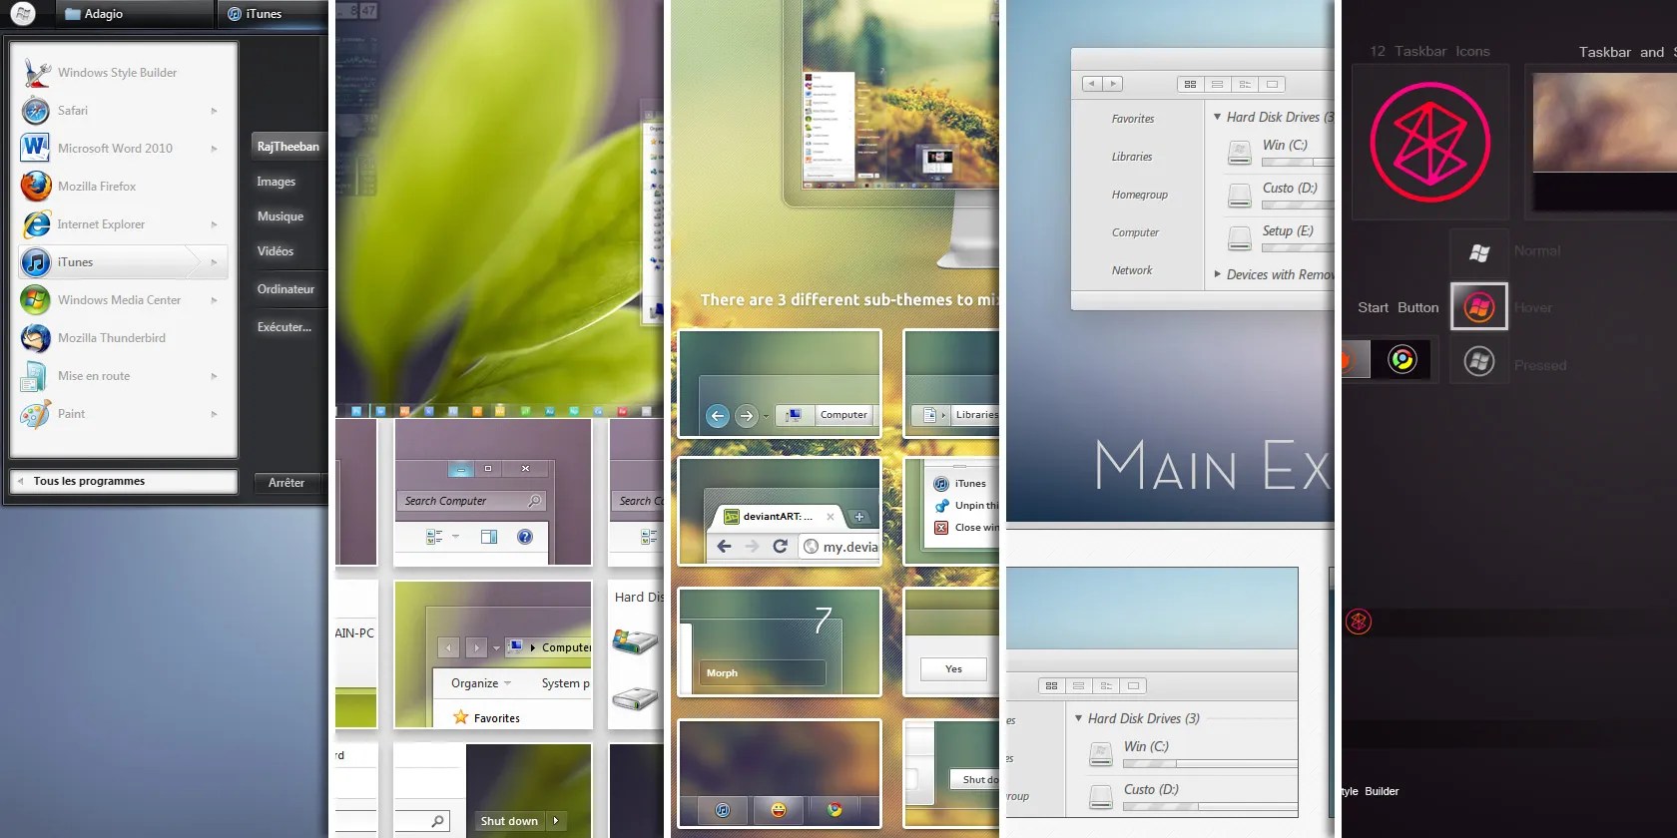The width and height of the screenshot is (1677, 838).
Task: Open Musique from the start menu
Action: [x=280, y=216]
